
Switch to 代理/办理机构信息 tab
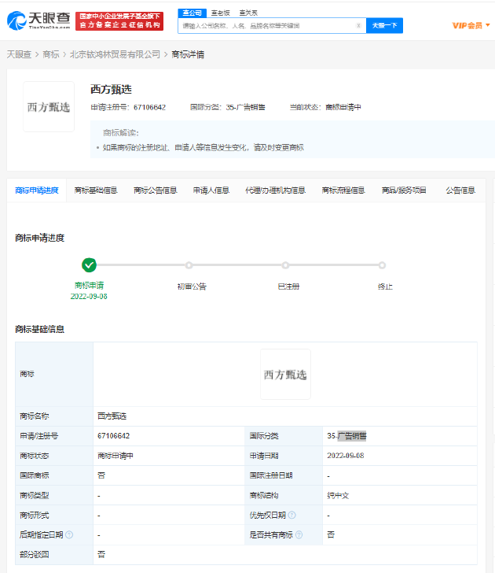pyautogui.click(x=276, y=190)
